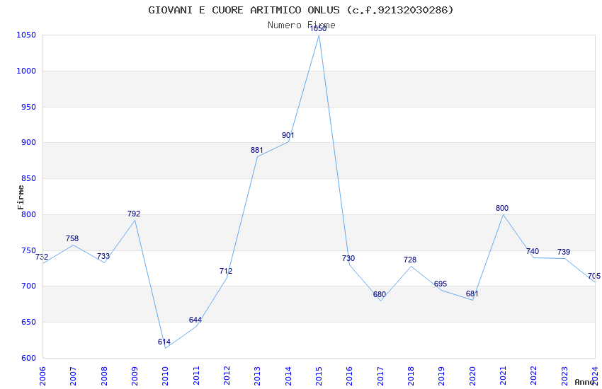This screenshot has width=602, height=389.
Task: Click the lowest data label 614
Action: (164, 342)
